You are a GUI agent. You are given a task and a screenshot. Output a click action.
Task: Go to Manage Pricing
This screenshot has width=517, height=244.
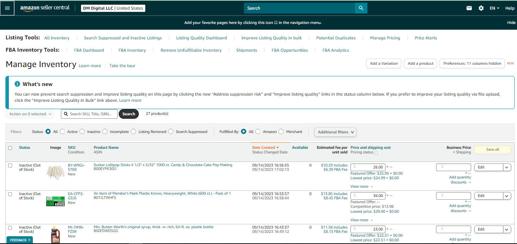(x=385, y=38)
